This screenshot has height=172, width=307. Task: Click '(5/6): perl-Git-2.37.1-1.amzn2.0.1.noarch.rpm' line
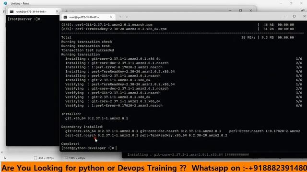106,24
